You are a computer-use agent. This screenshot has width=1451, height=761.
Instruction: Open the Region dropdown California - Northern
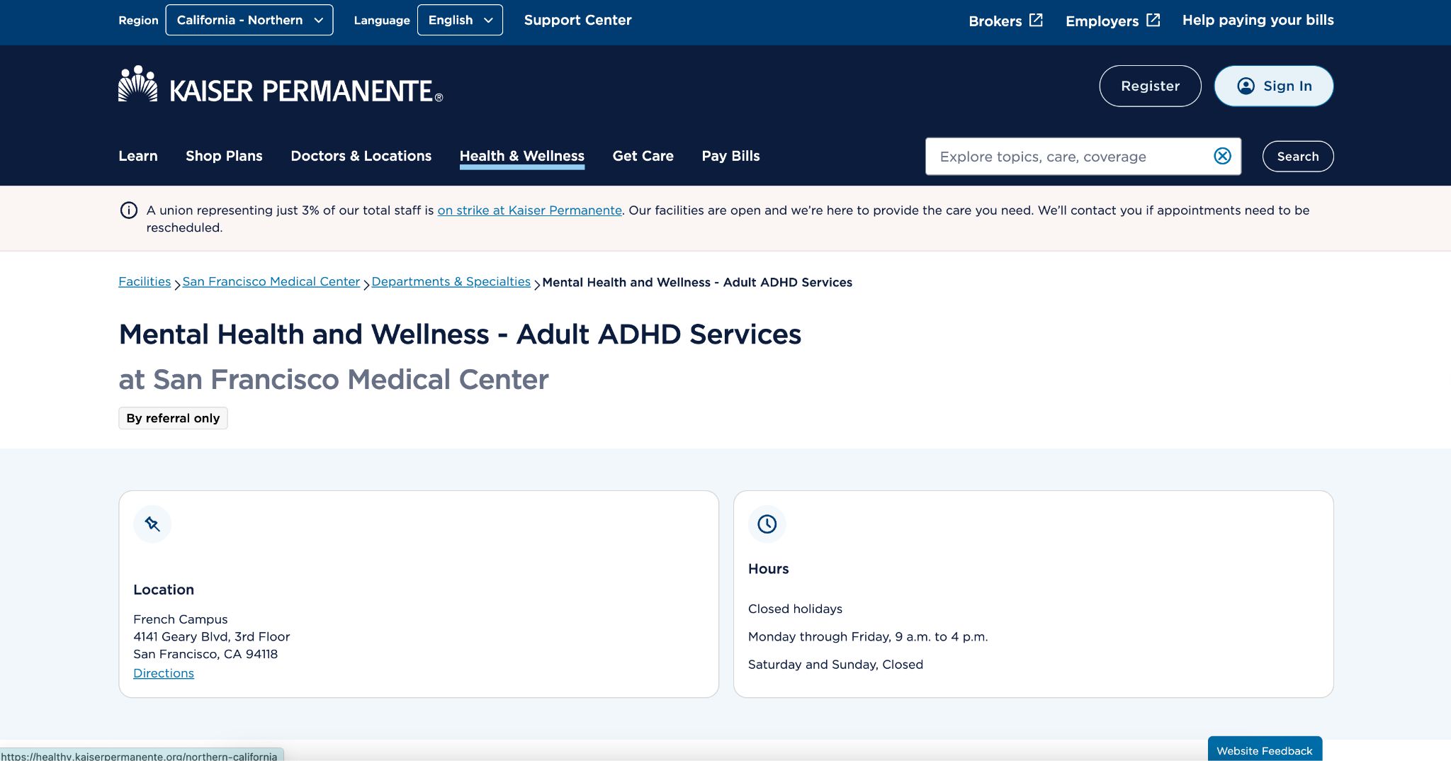tap(249, 20)
